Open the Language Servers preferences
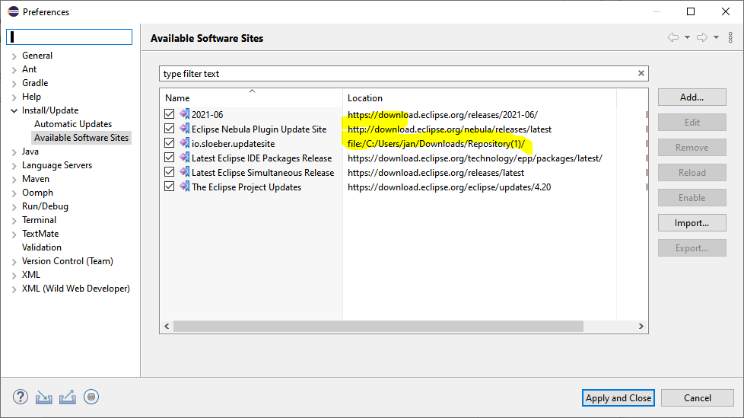 pos(57,165)
